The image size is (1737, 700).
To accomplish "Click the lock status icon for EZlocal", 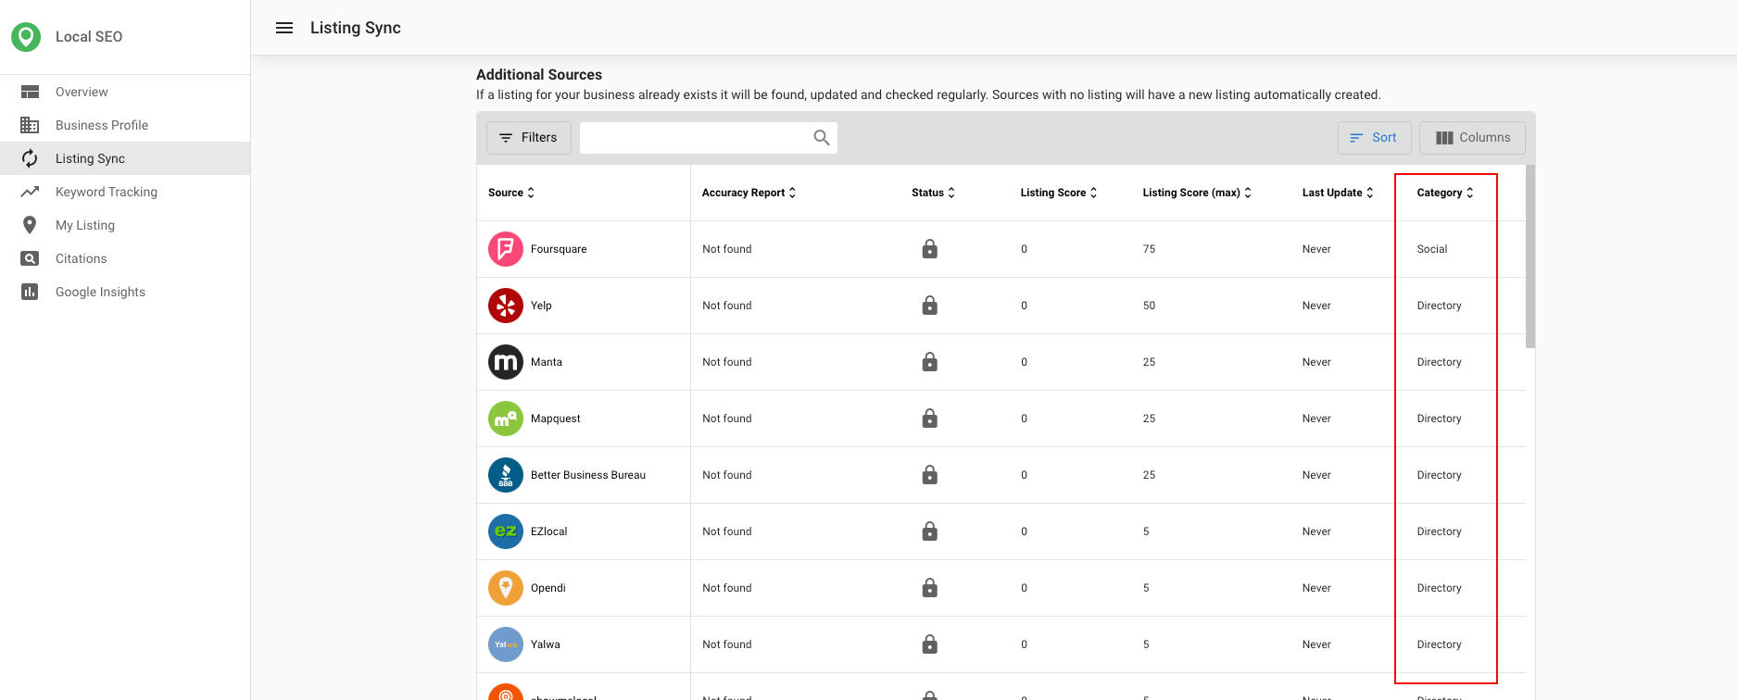I will coord(929,531).
